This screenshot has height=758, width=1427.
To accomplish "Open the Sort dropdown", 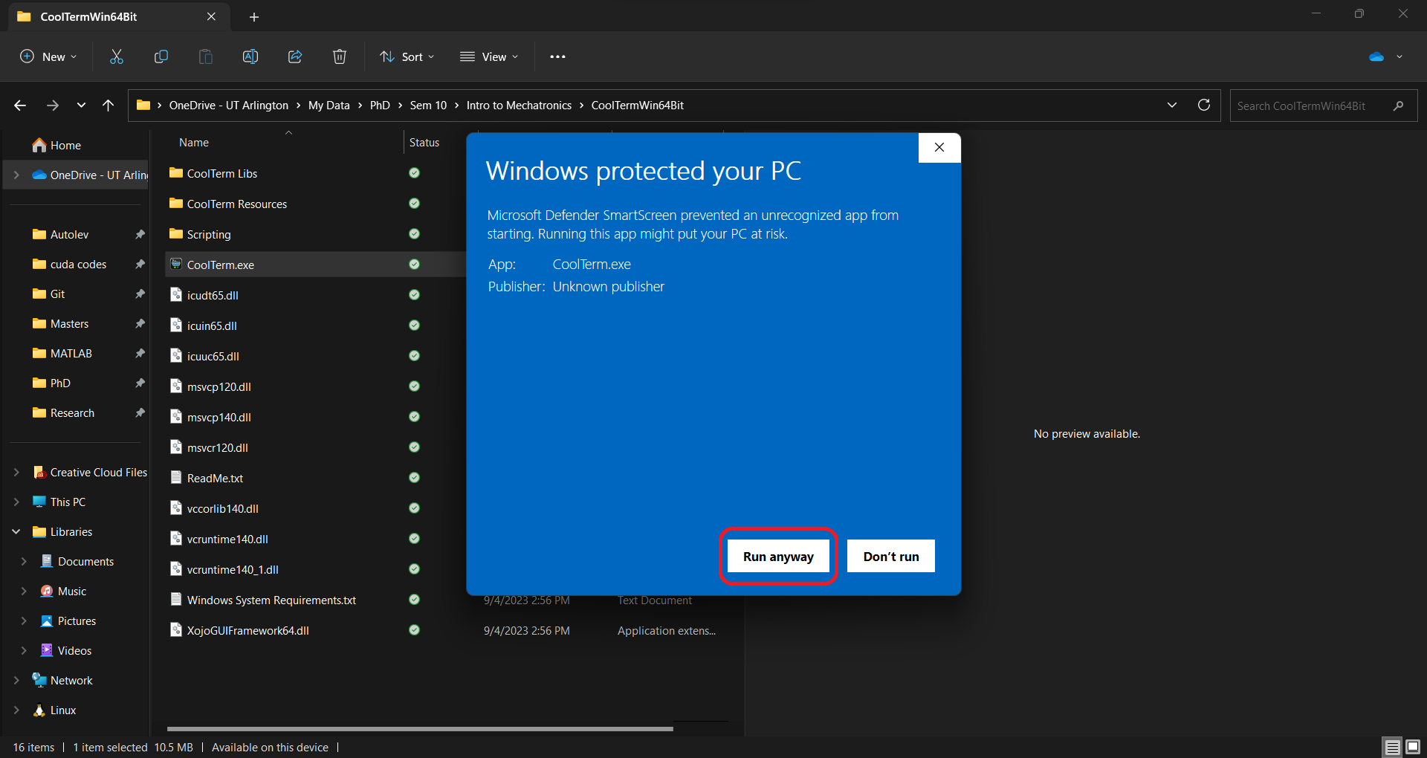I will click(x=407, y=56).
